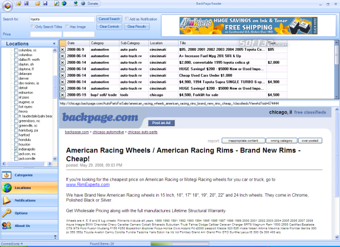Remove the 'Cheap Used Cars Under $1,000' row

(63, 76)
